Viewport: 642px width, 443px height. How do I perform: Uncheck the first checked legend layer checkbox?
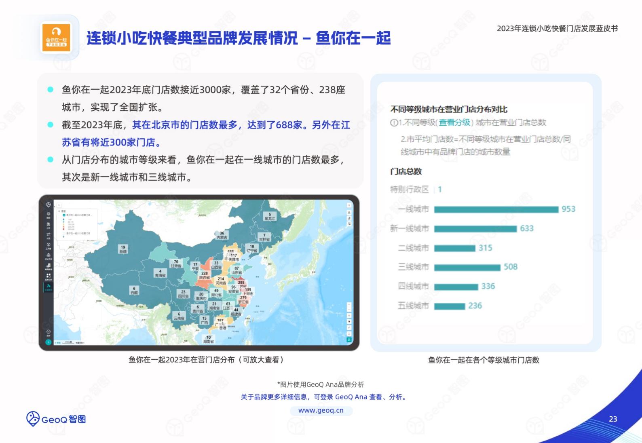(64, 215)
